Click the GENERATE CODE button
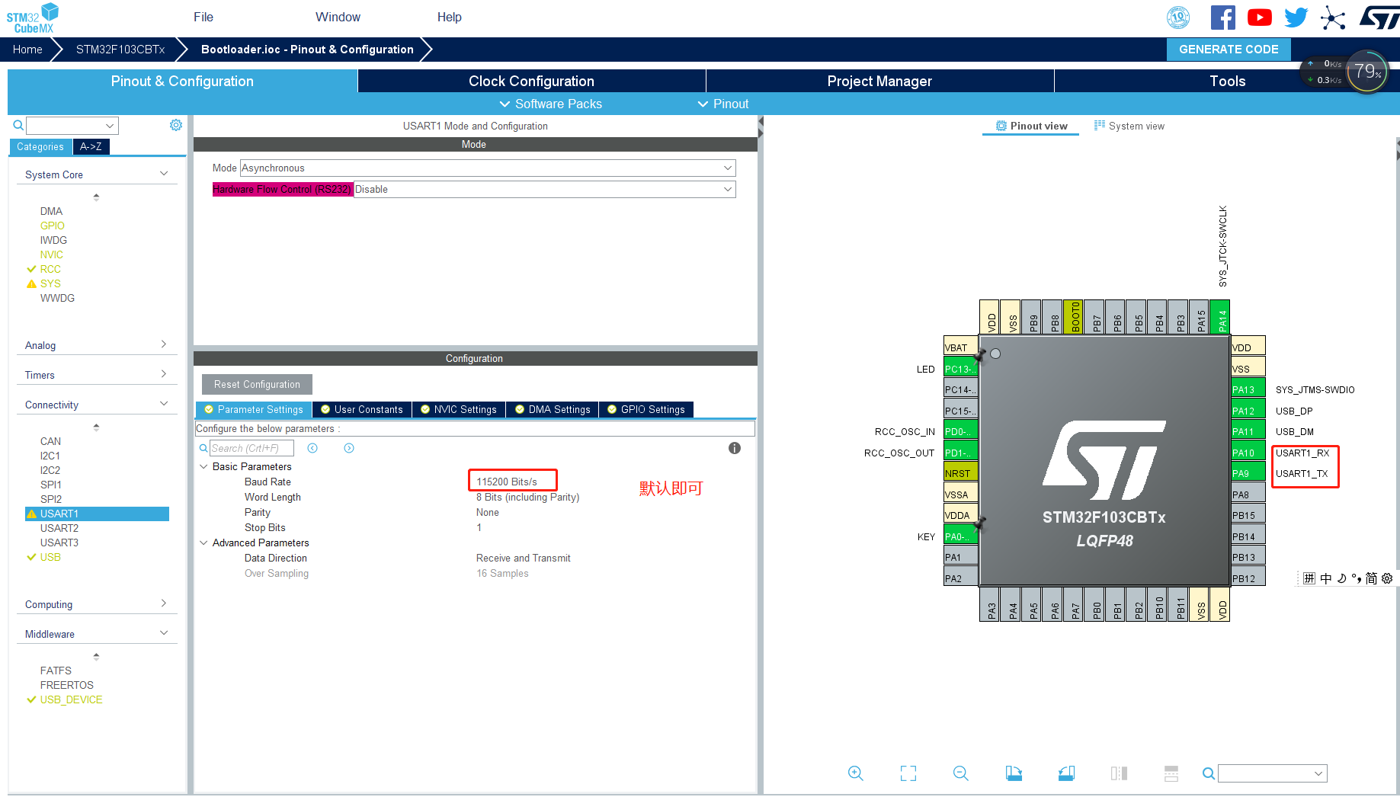The height and width of the screenshot is (797, 1400). 1229,49
